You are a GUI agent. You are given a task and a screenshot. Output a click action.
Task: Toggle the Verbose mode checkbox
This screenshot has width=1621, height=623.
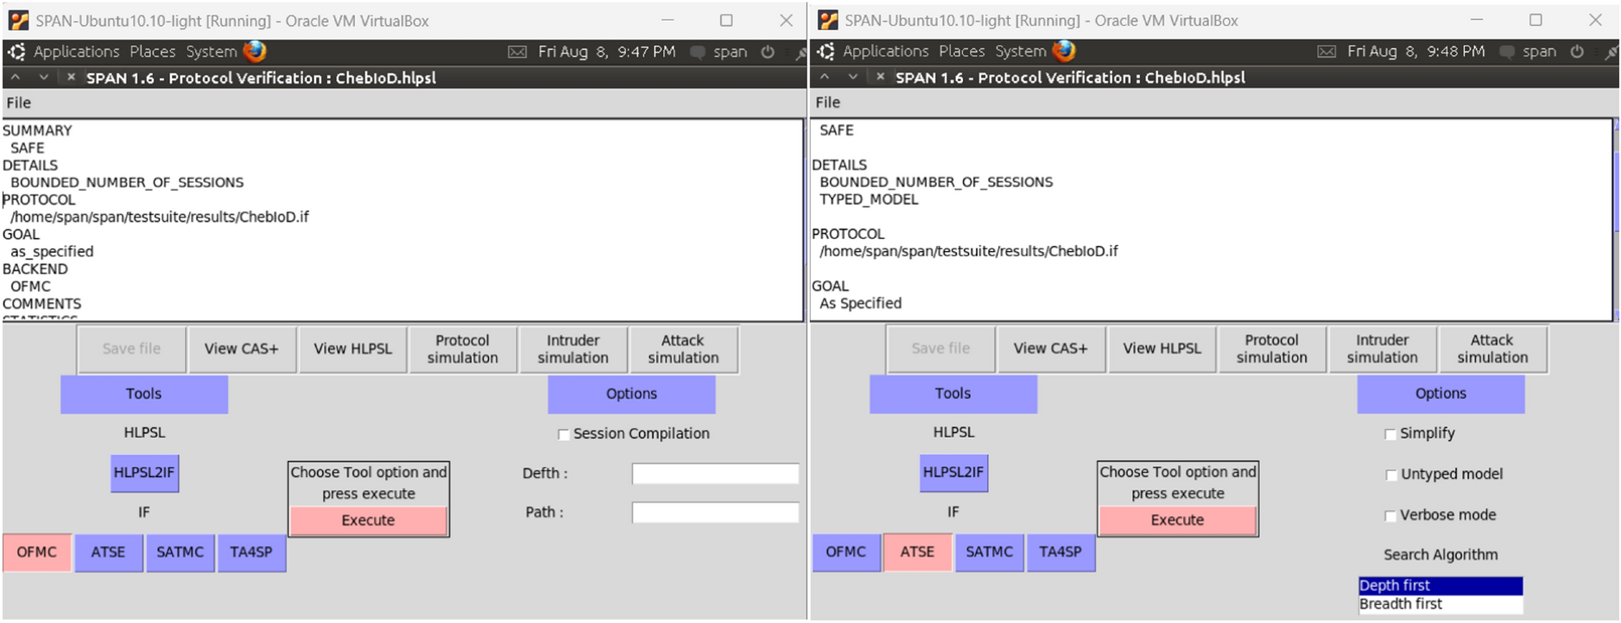tap(1390, 516)
